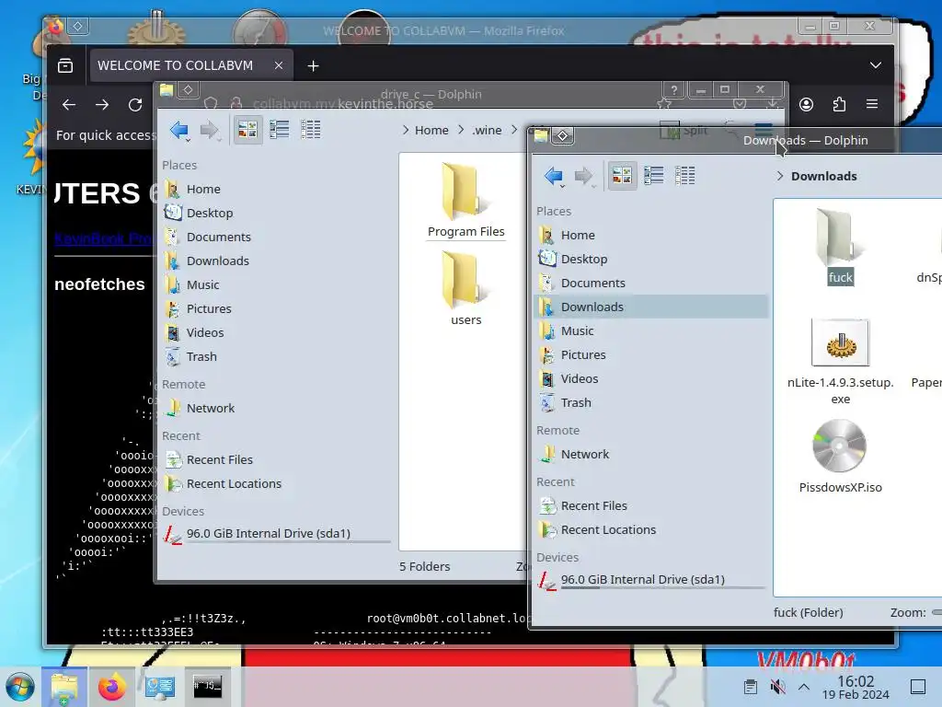
Task: Open Network in drive_c window sidebar
Action: [276, 409]
